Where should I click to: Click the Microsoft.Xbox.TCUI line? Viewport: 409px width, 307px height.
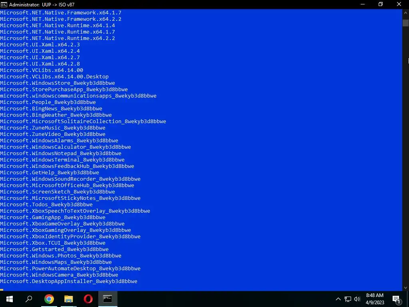[x=53, y=243]
